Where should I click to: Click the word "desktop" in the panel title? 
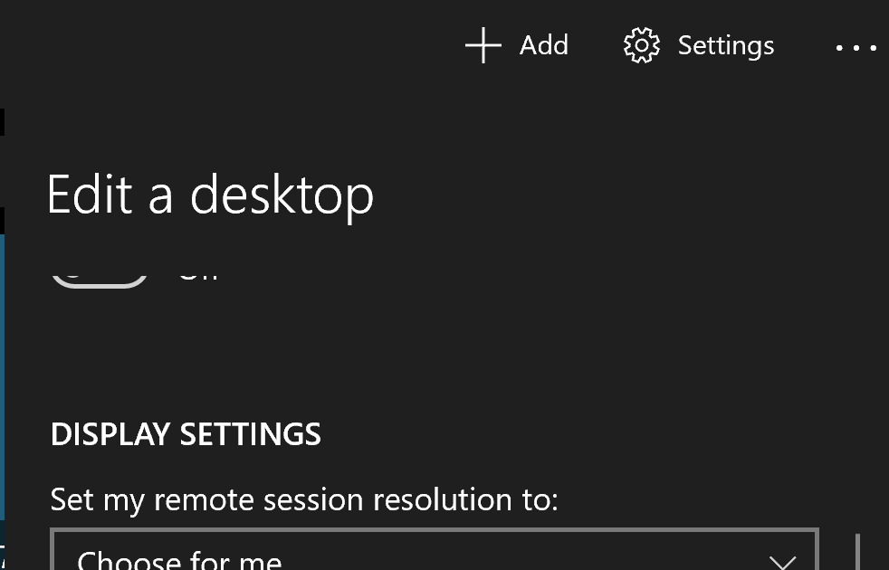[282, 195]
